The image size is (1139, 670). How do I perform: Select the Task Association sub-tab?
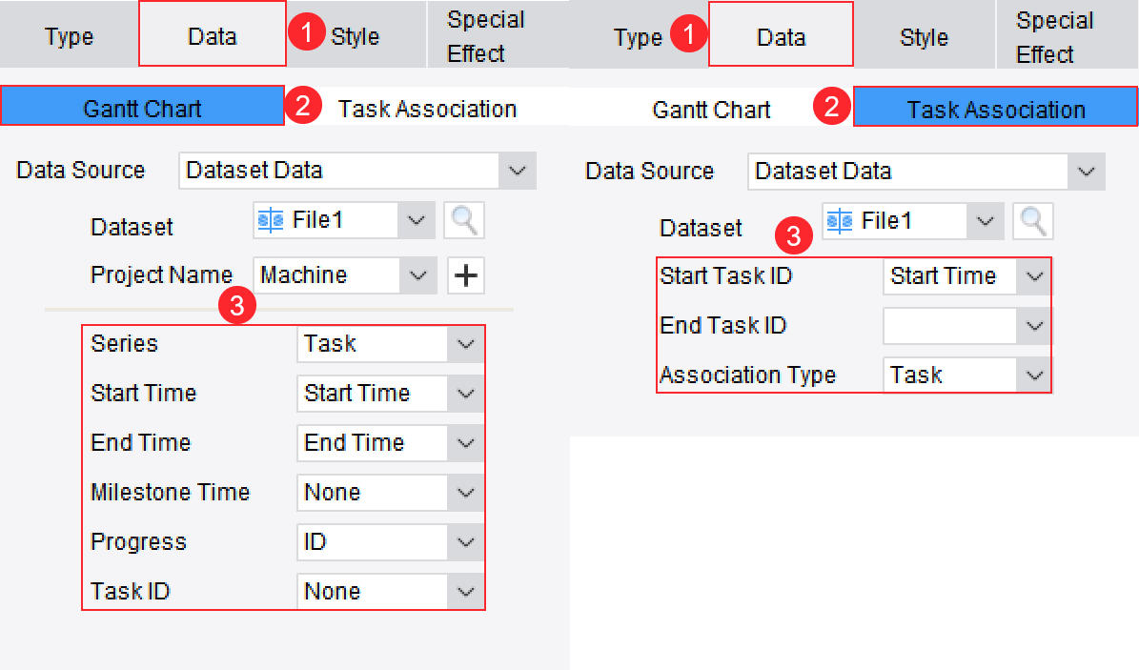click(995, 109)
